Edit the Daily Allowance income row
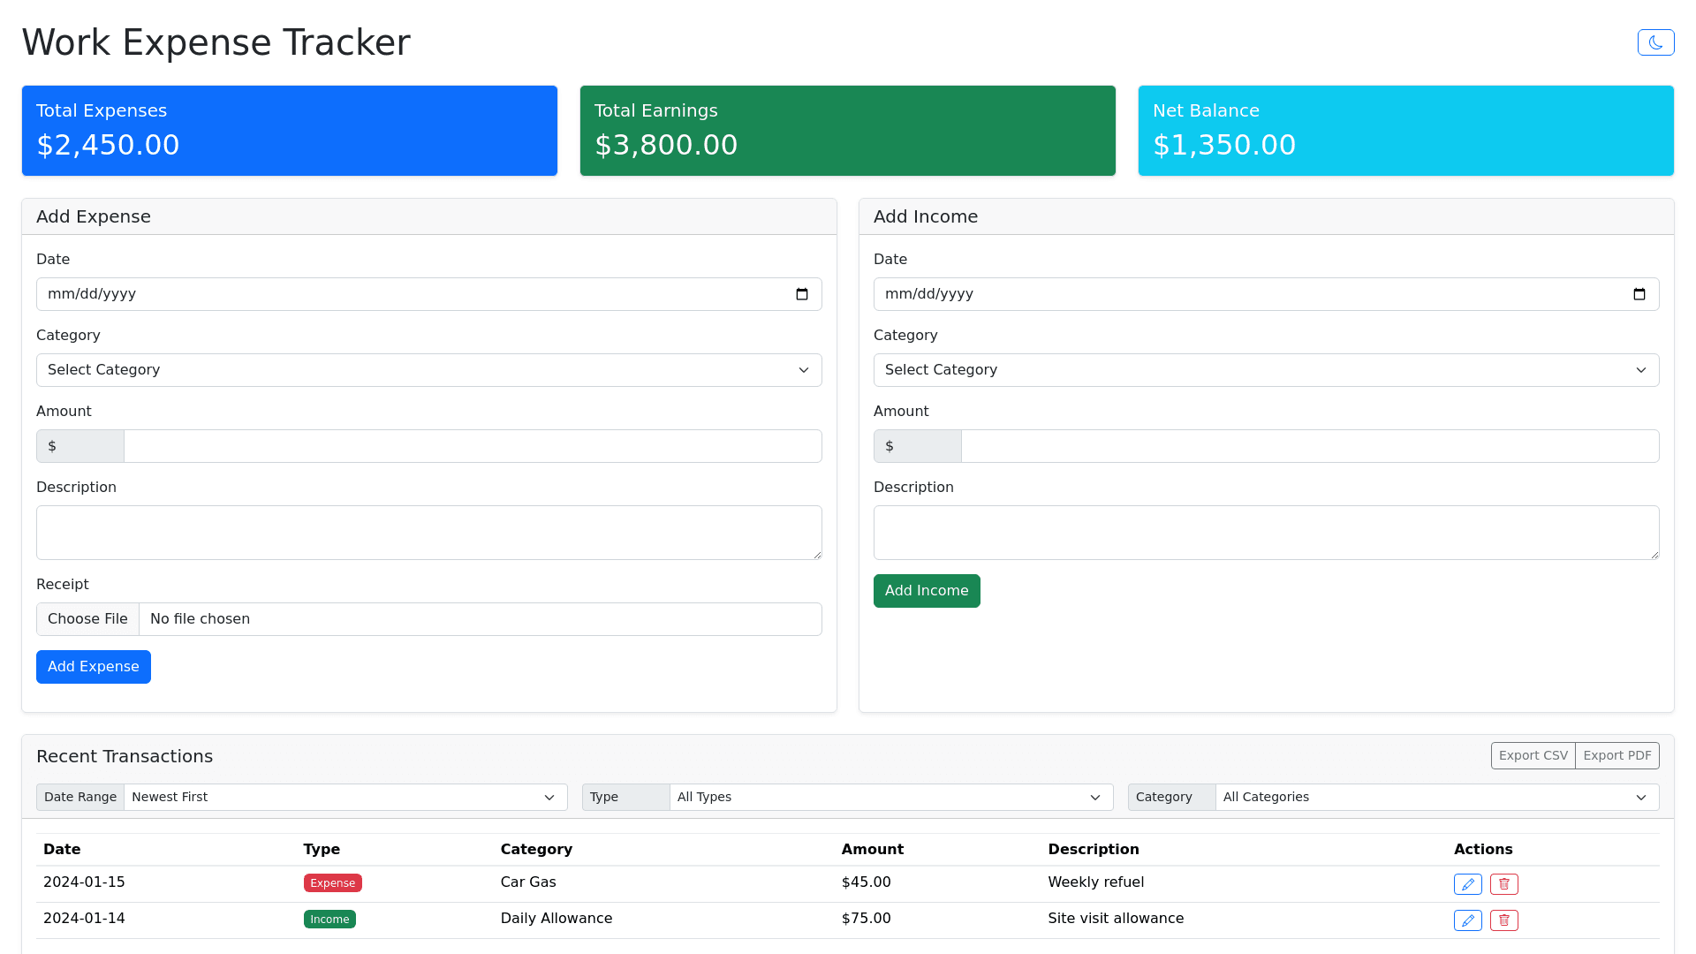Screen dimensions: 1696x954 point(1467,920)
